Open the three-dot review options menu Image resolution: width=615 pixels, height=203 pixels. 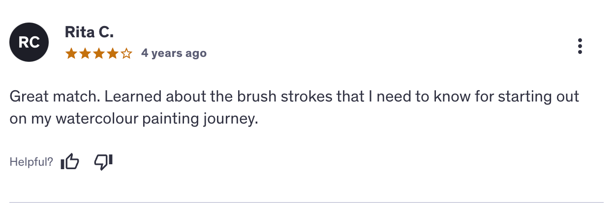pyautogui.click(x=580, y=46)
